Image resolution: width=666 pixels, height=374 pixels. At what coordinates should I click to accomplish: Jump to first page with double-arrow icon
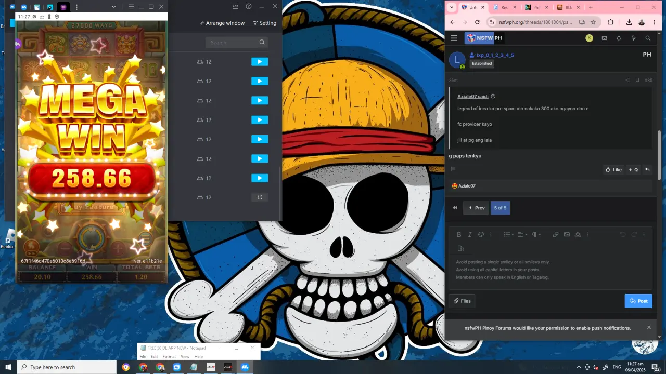click(455, 208)
